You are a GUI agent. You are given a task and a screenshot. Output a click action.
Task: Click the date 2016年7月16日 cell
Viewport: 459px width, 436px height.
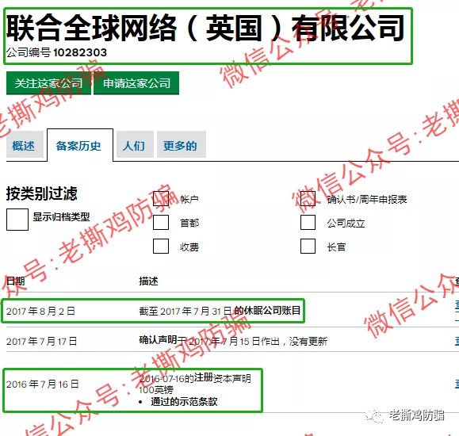pos(43,384)
